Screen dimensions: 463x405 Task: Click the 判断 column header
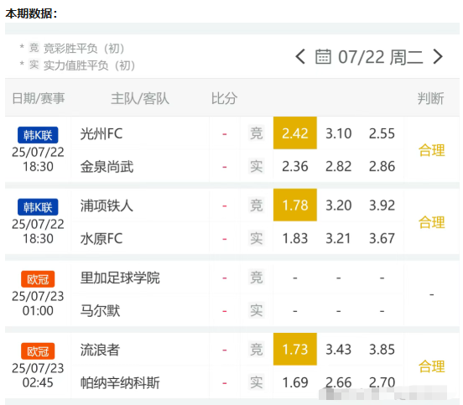point(430,98)
